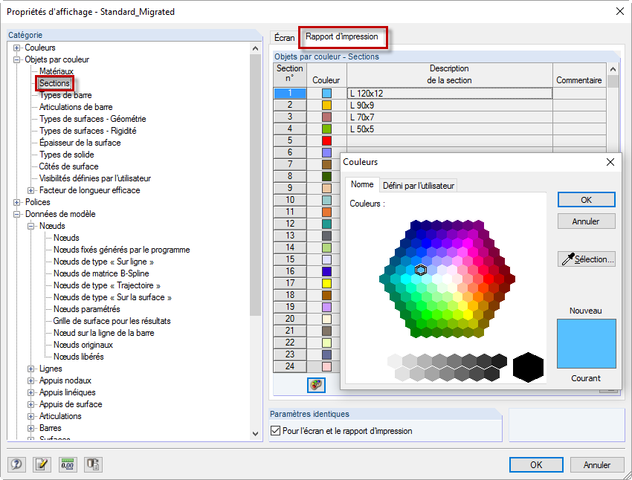This screenshot has width=632, height=480.
Task: Select Types de solide tree item
Action: point(66,155)
